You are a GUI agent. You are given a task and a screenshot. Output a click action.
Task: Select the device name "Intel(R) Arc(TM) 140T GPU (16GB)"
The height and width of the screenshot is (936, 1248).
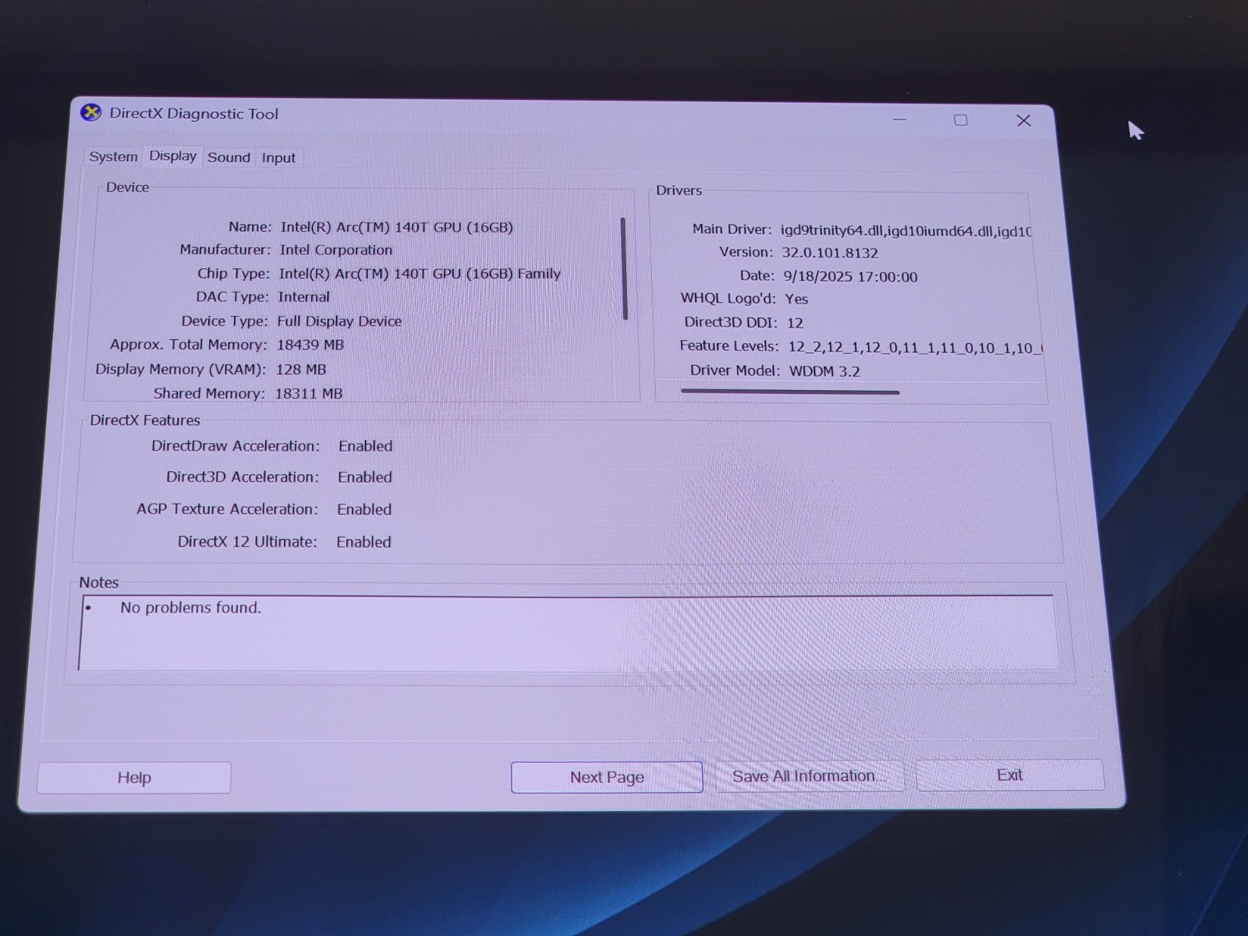[397, 227]
